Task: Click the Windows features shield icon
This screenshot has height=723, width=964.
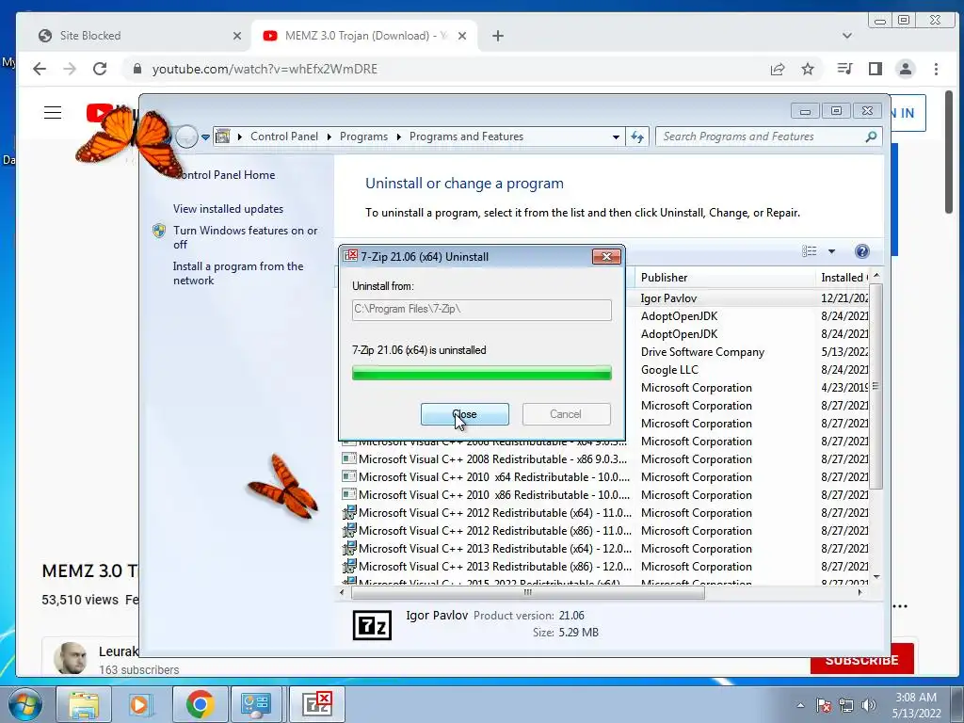Action: click(x=159, y=231)
